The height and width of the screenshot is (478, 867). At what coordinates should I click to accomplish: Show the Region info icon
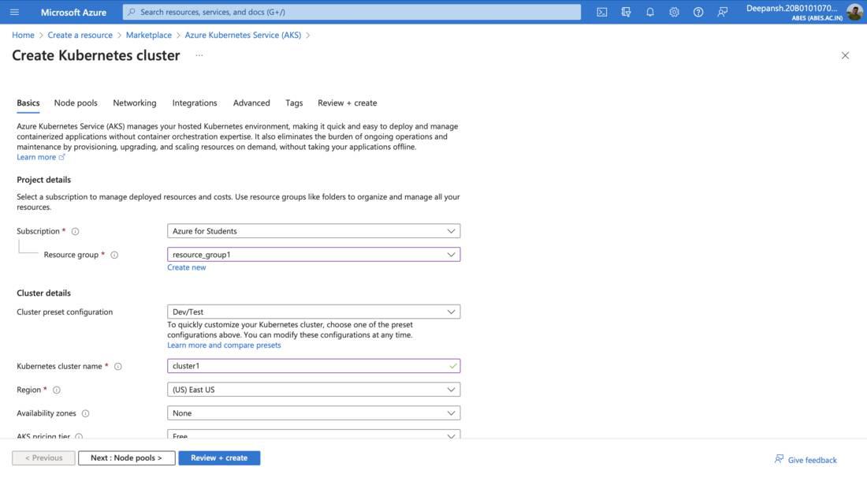[57, 390]
